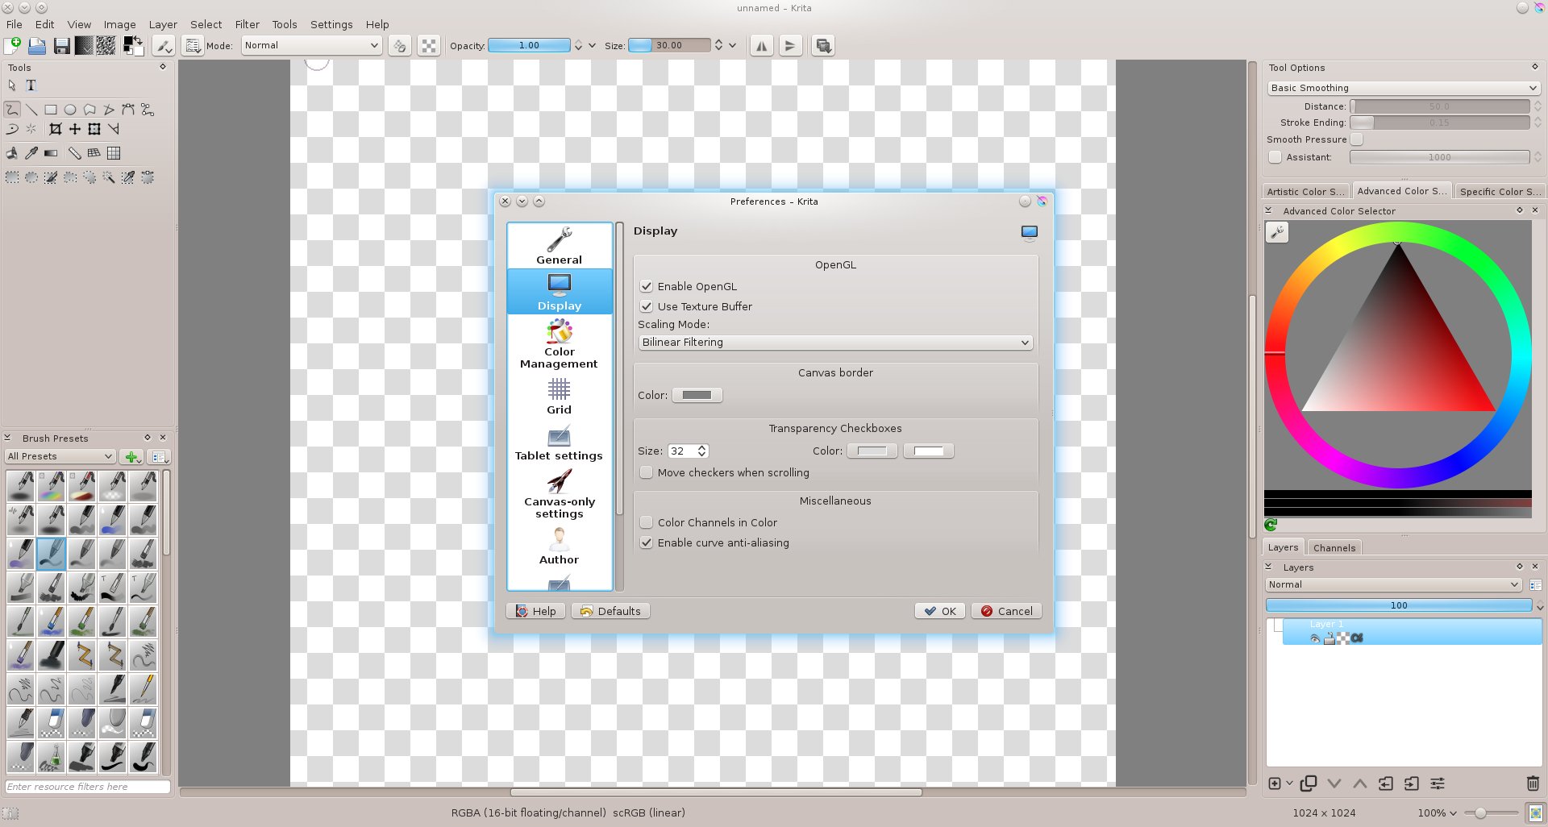Open the General preferences page
The image size is (1548, 827).
pos(560,246)
